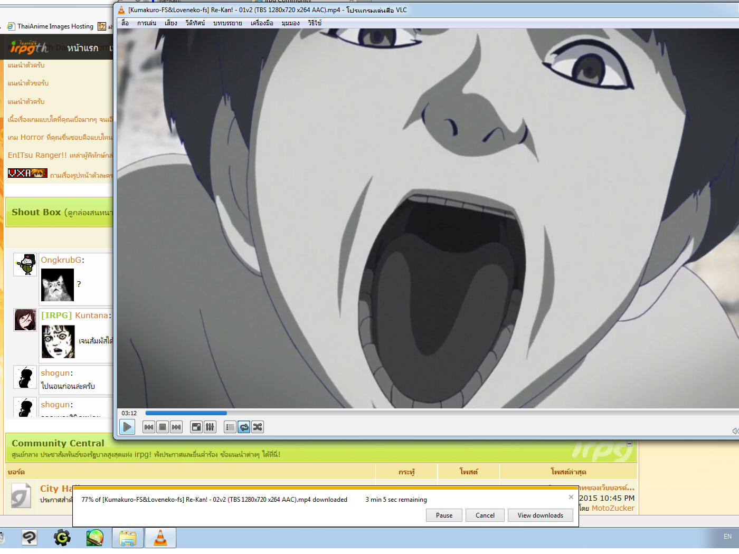Open Windows Explorer from taskbar
The height and width of the screenshot is (554, 739).
point(128,538)
